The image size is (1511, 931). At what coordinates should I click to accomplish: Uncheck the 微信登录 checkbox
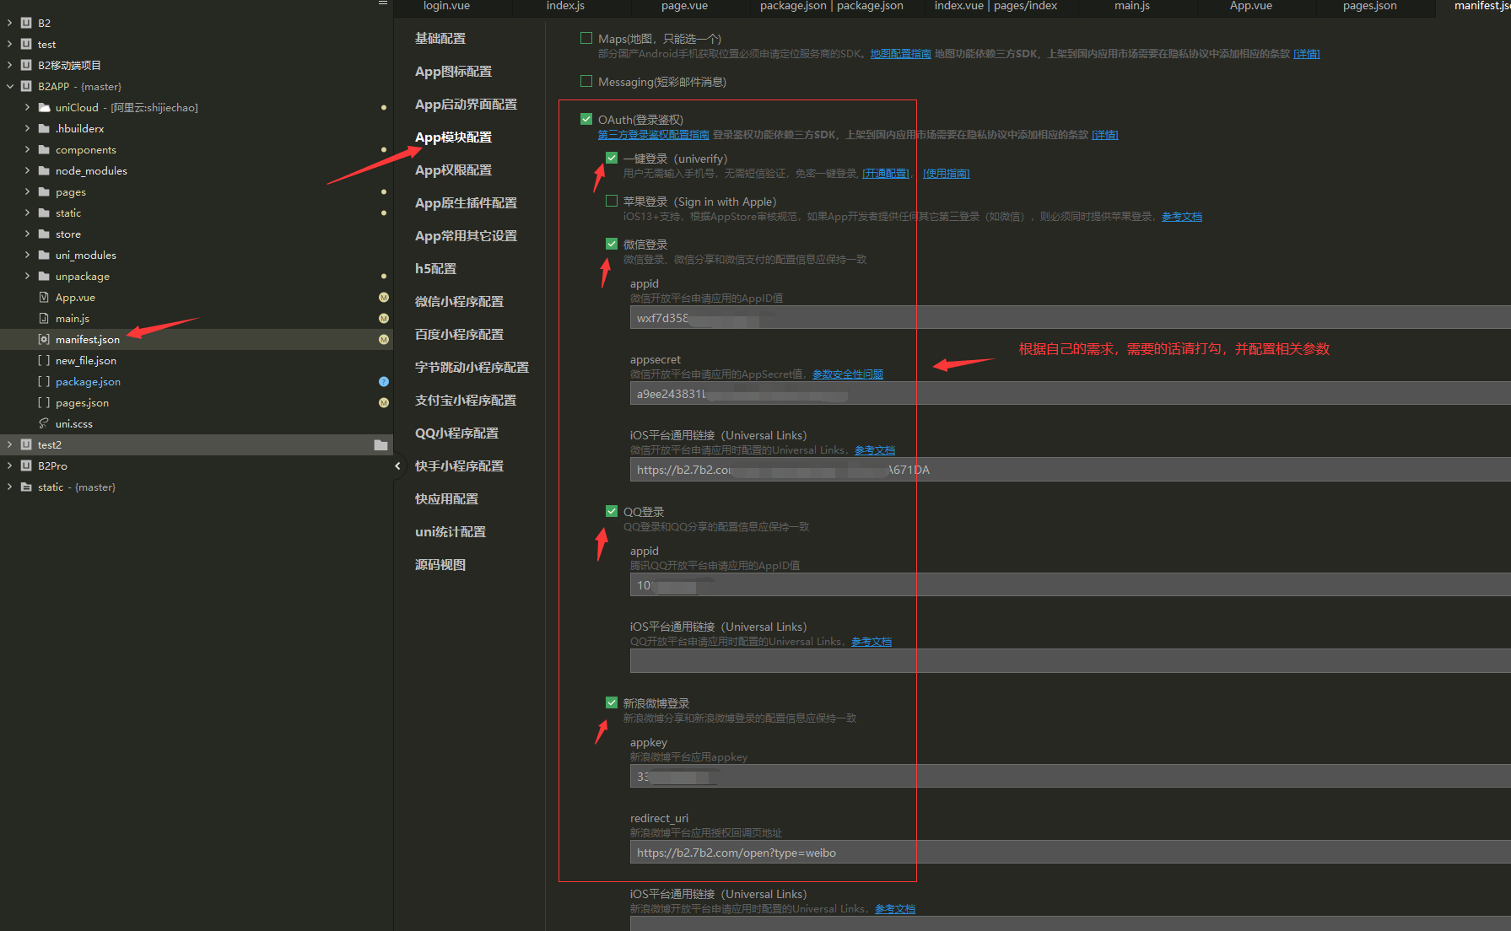[x=612, y=244]
